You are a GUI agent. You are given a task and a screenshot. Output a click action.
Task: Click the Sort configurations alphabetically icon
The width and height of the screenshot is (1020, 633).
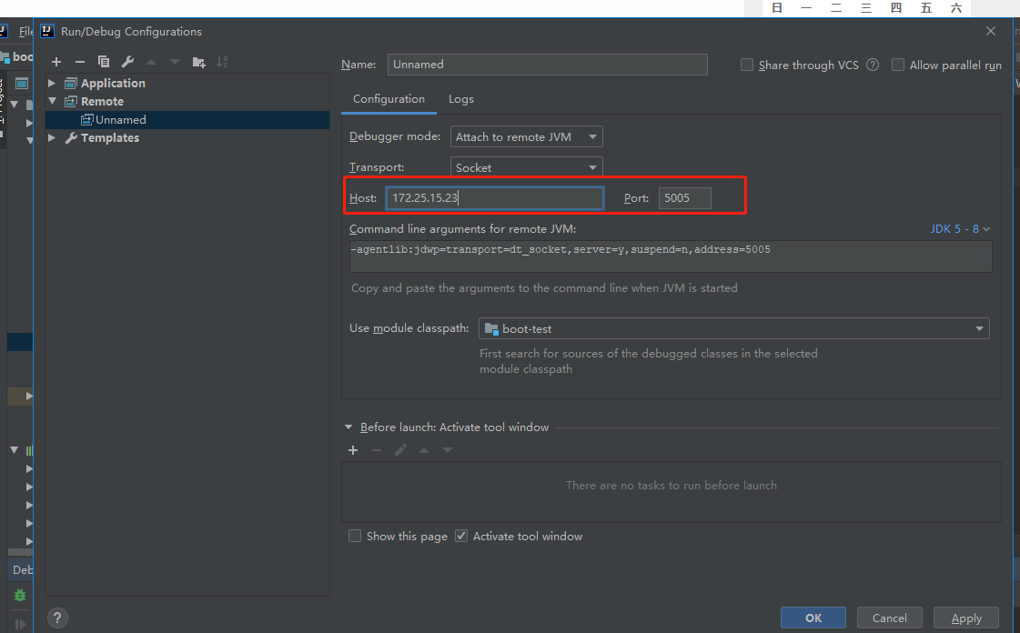222,62
